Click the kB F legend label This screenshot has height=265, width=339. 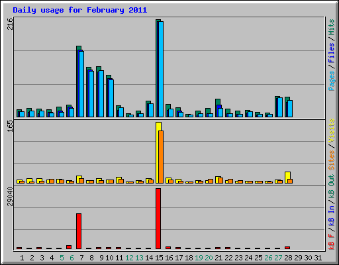[x=332, y=242]
